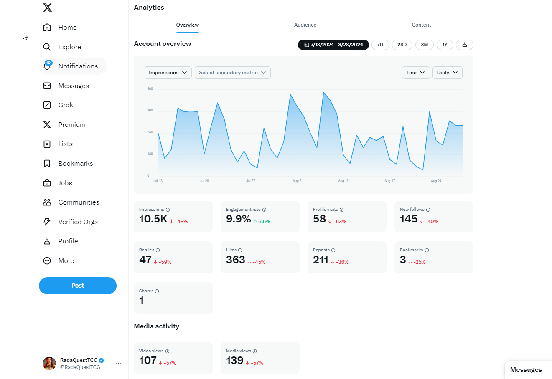
Task: Open Grok slash icon
Action: pyautogui.click(x=47, y=105)
